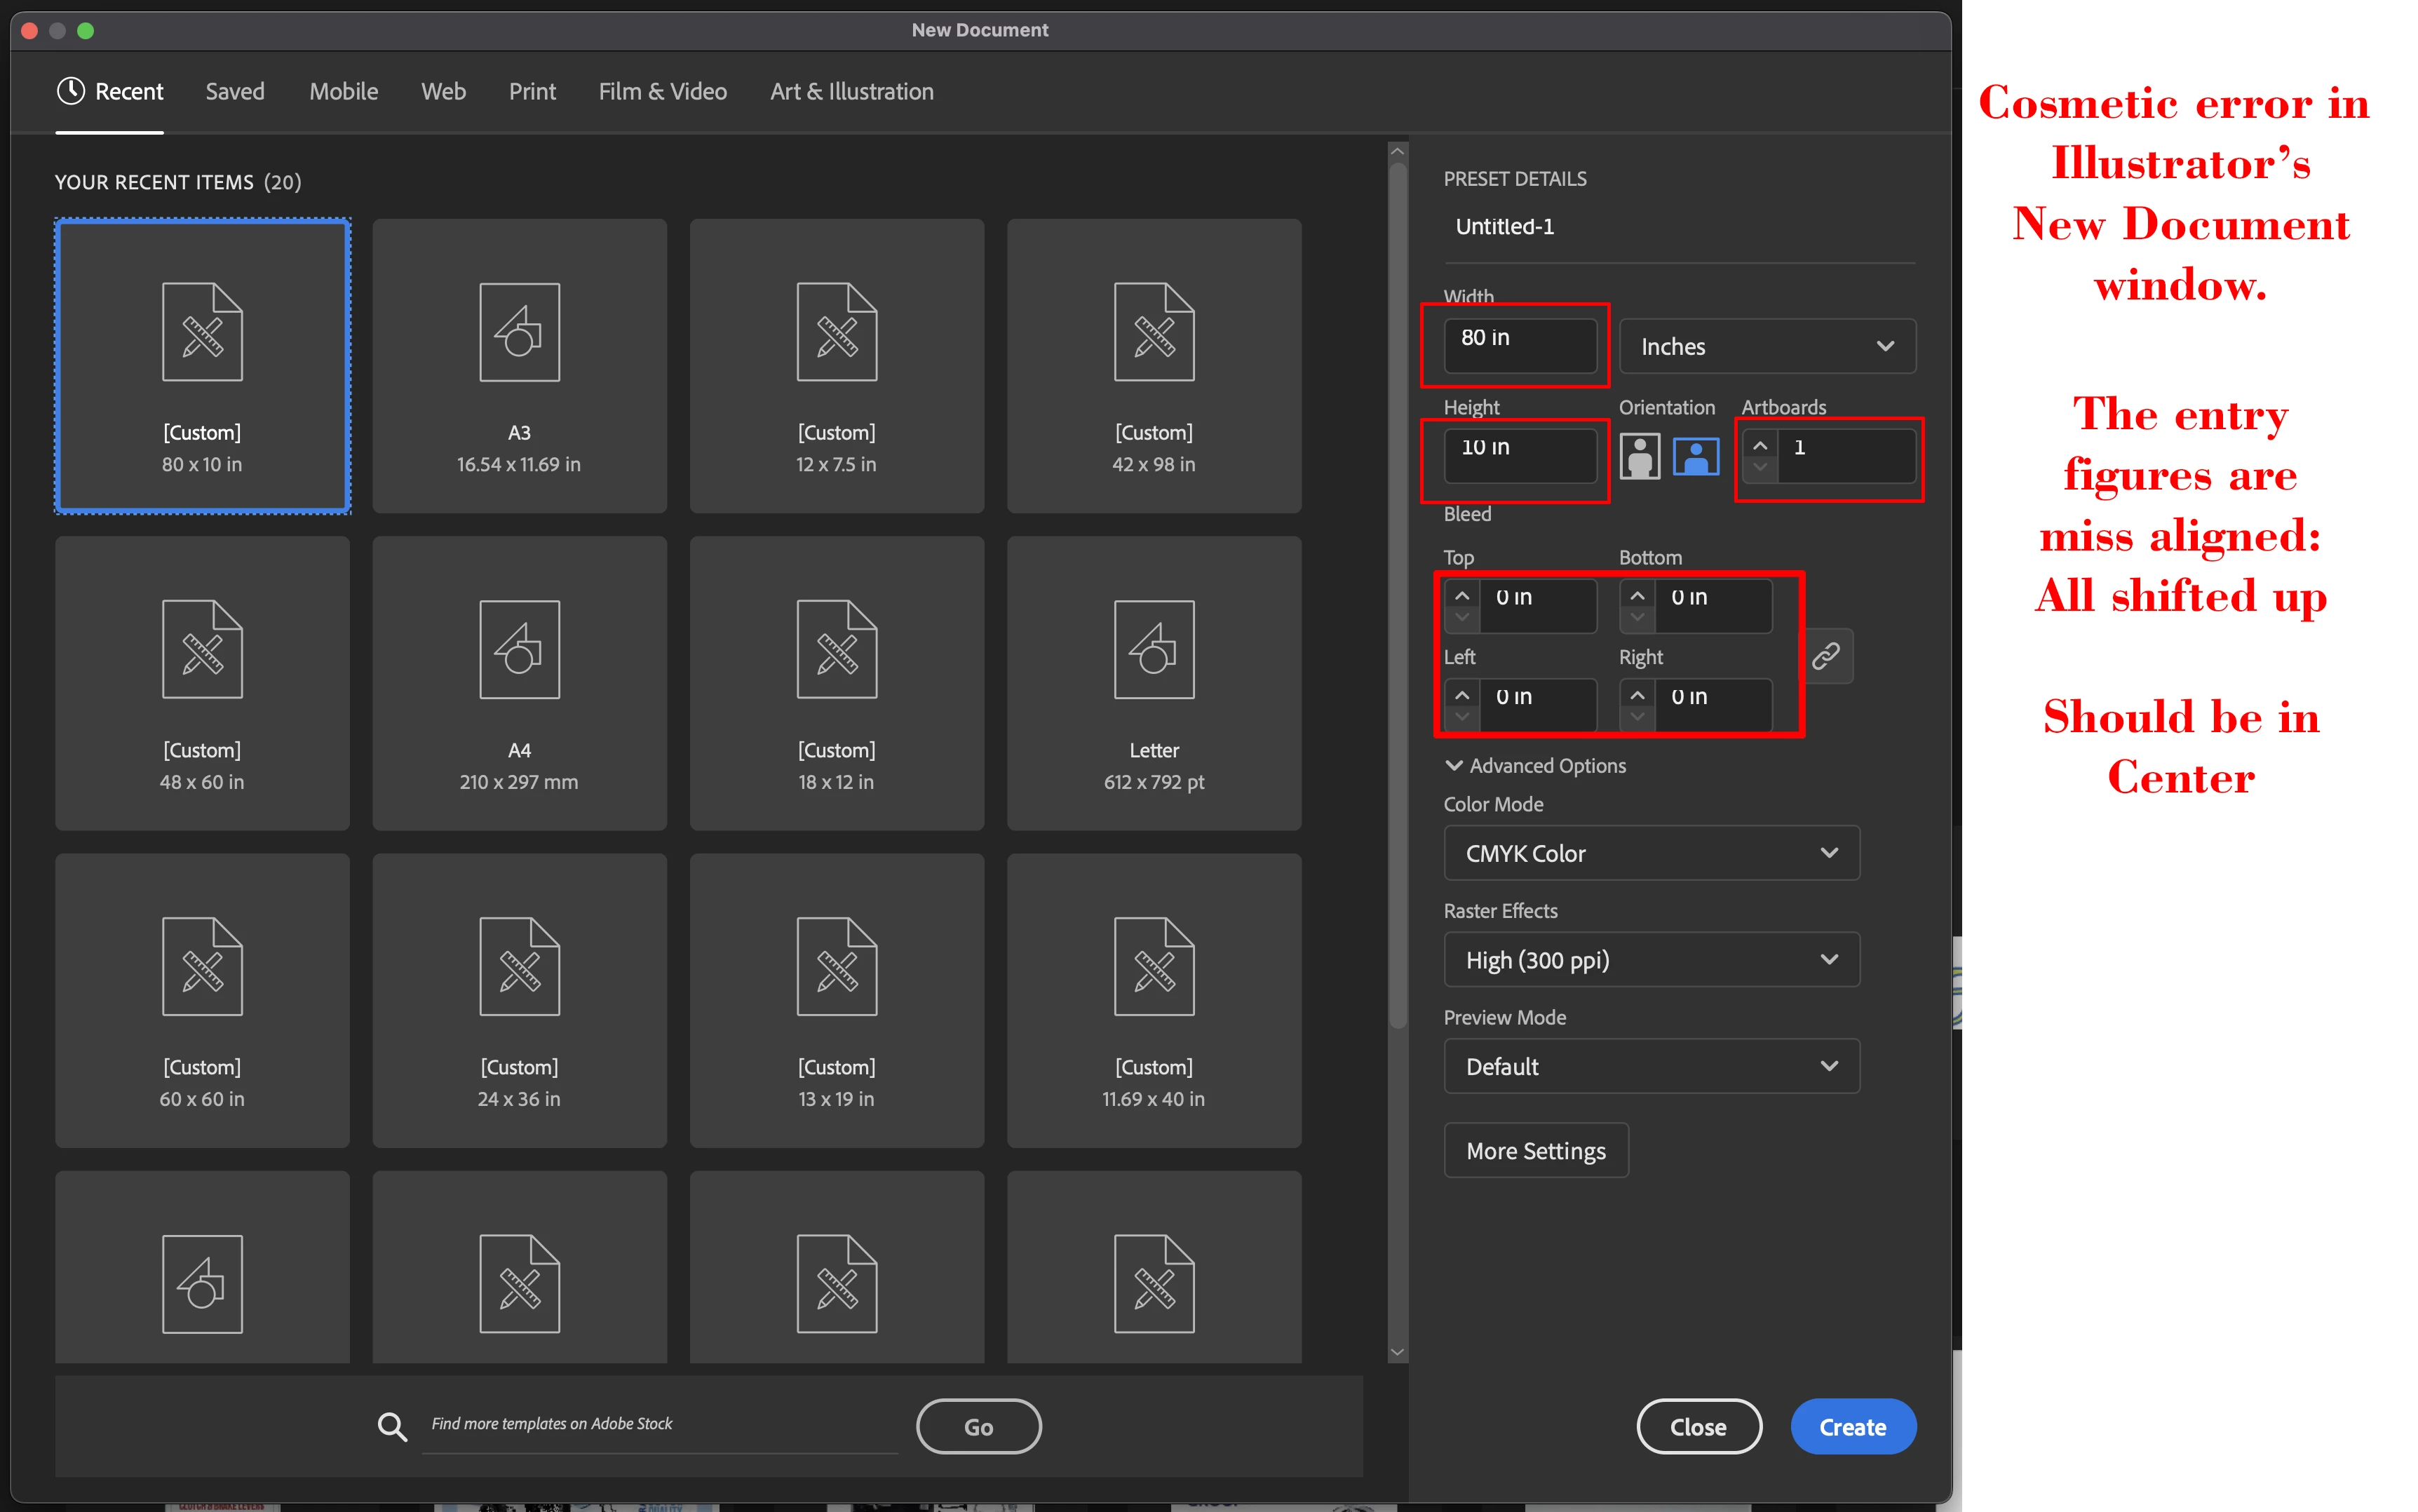Open the CMYK Color mode dropdown
The height and width of the screenshot is (1512, 2418).
click(x=1650, y=853)
